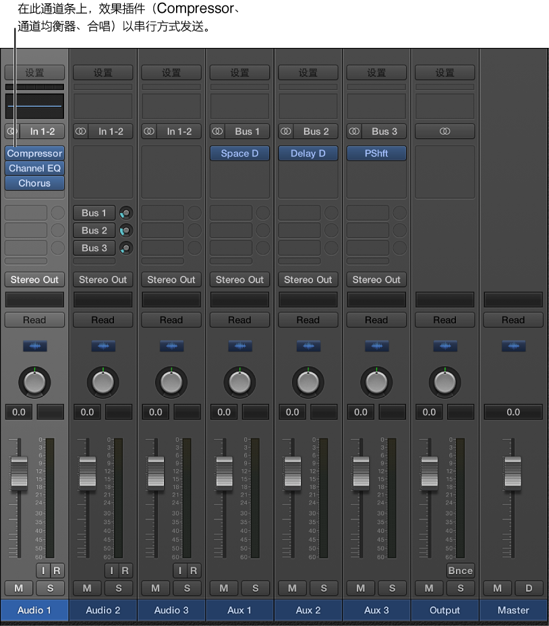The height and width of the screenshot is (626, 549).
Task: Click the waveform icon on Audio 1 strip
Action: [x=34, y=346]
